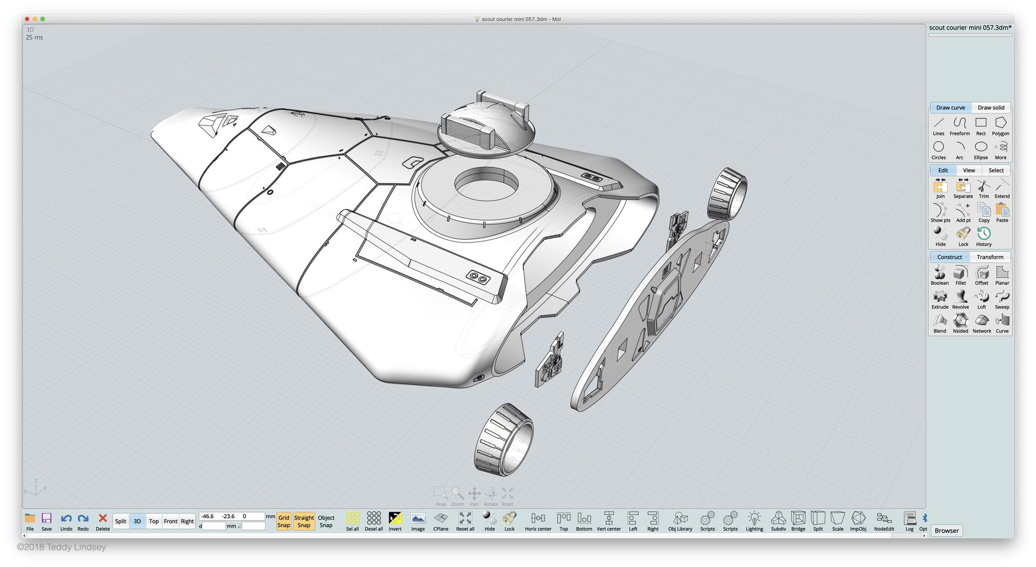Open the Browser panel button

946,531
